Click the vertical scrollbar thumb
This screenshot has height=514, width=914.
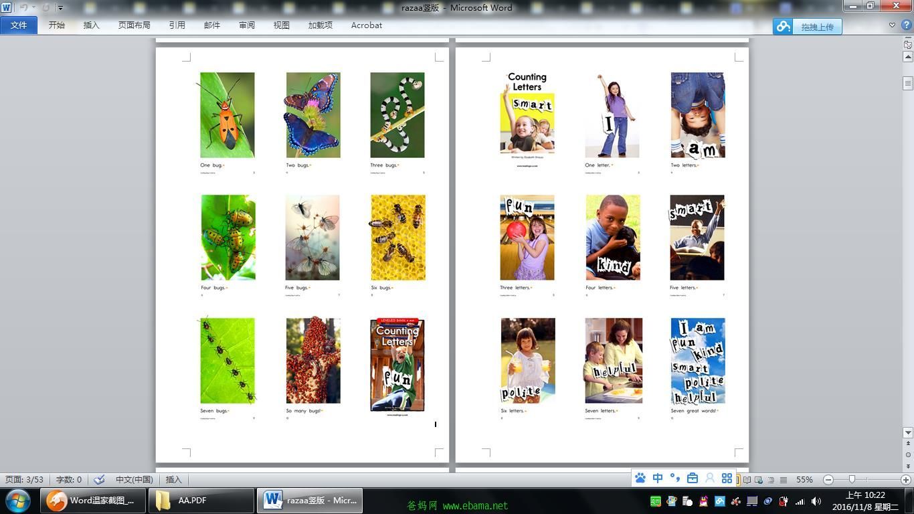(908, 84)
